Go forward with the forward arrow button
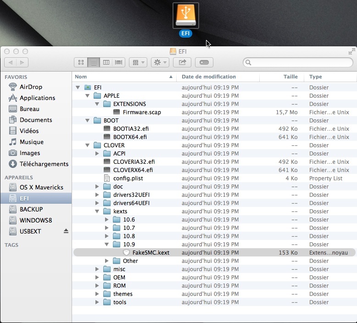357x323 pixels. (22, 62)
